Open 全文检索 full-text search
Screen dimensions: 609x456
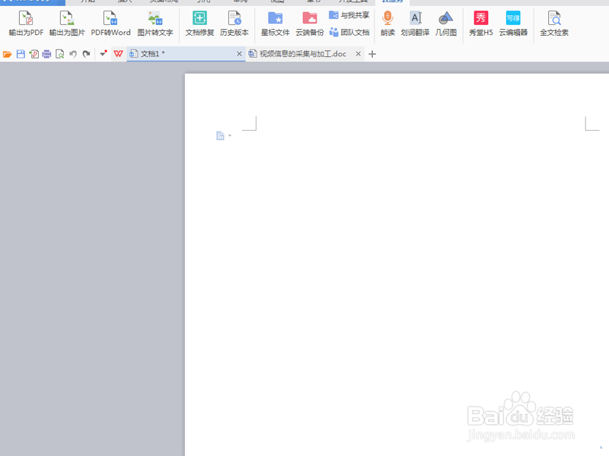[x=554, y=24]
